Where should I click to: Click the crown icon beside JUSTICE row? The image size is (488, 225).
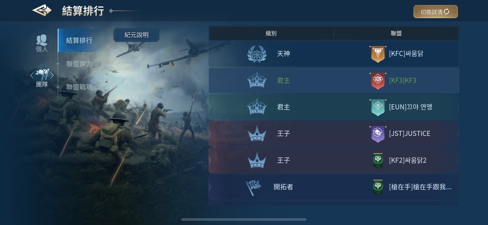pos(257,134)
